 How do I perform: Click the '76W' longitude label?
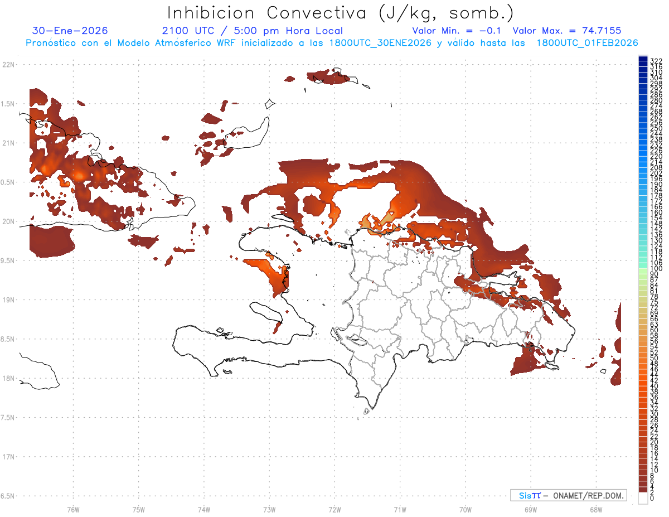point(73,510)
